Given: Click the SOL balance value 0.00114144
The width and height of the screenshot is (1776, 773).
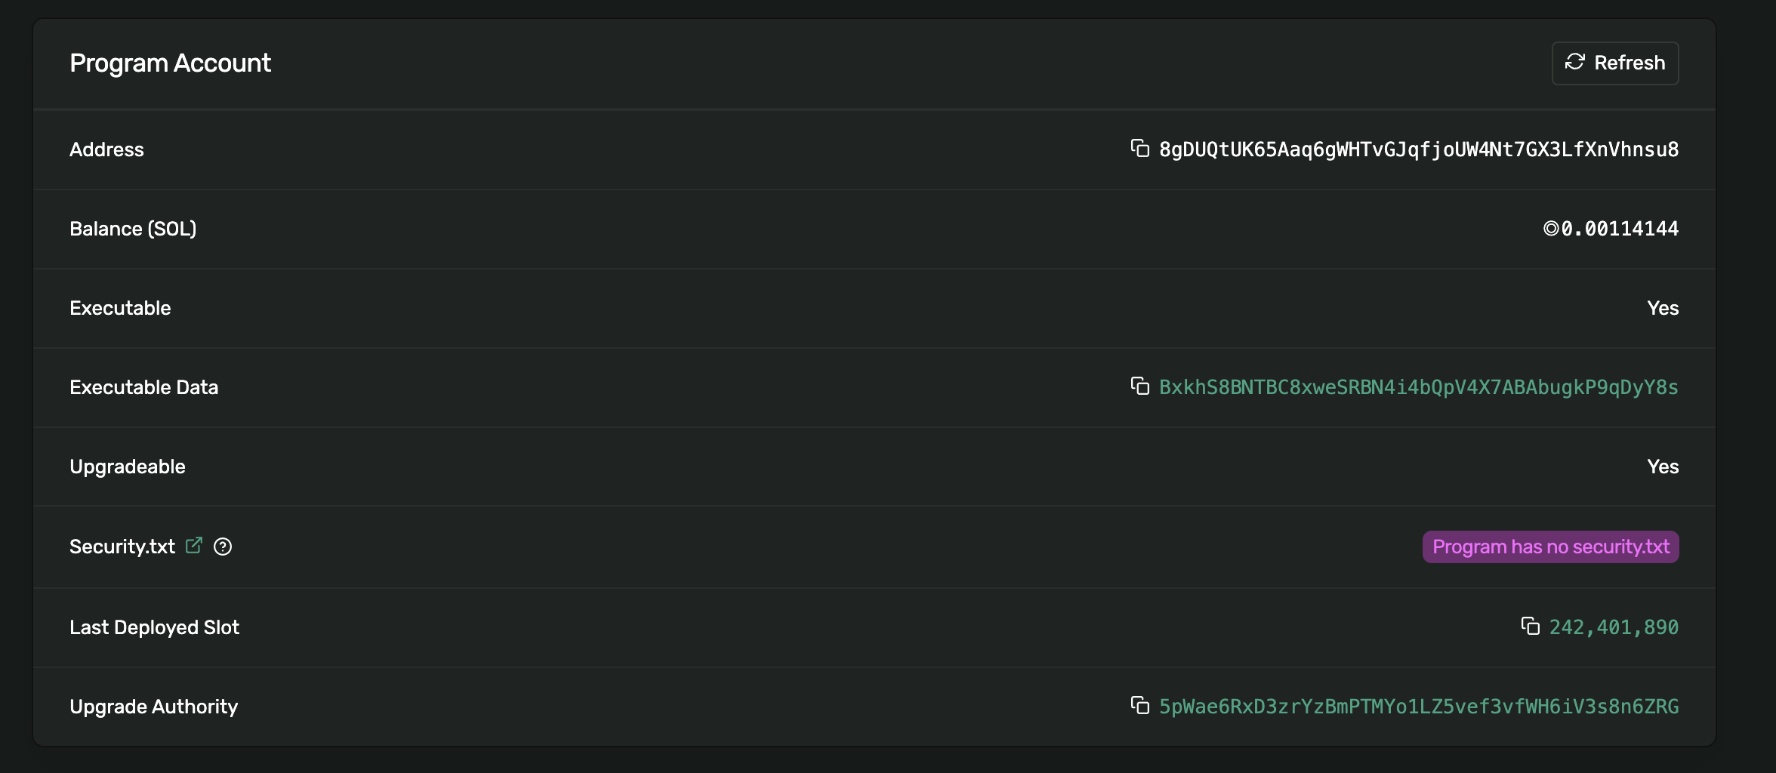Looking at the screenshot, I should 1619,229.
